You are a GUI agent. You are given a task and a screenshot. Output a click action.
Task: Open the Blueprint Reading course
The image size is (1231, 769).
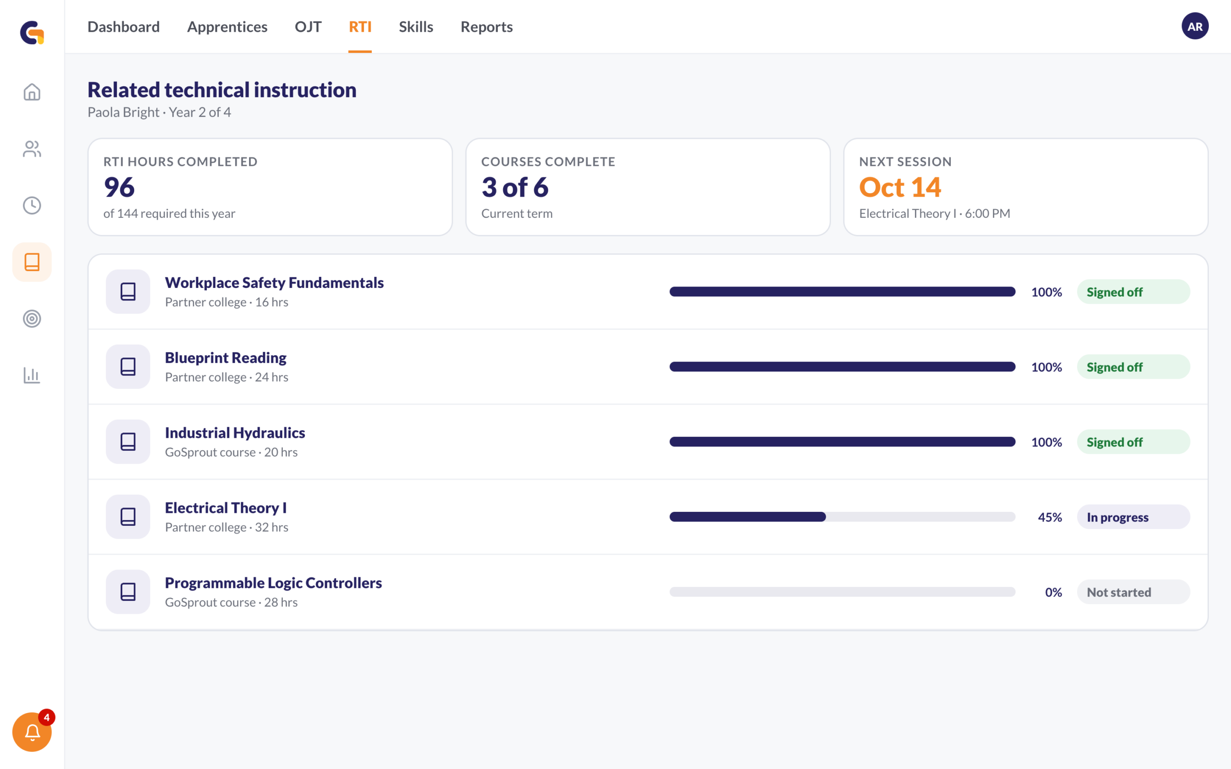coord(648,367)
